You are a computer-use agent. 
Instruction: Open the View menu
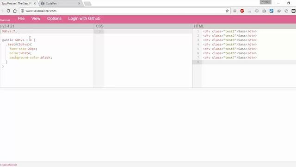36,19
